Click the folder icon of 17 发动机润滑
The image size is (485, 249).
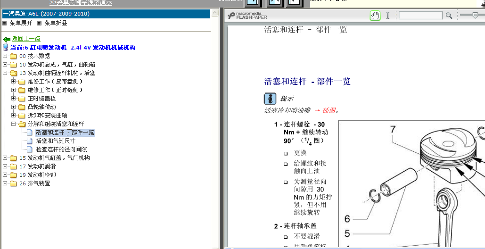[13, 166]
